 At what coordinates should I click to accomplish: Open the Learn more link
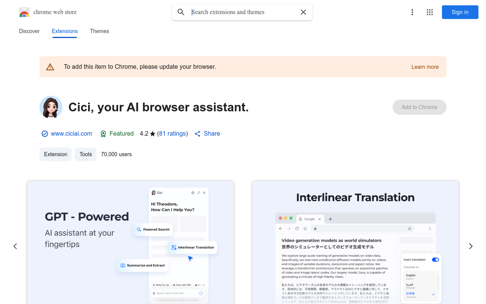(425, 67)
